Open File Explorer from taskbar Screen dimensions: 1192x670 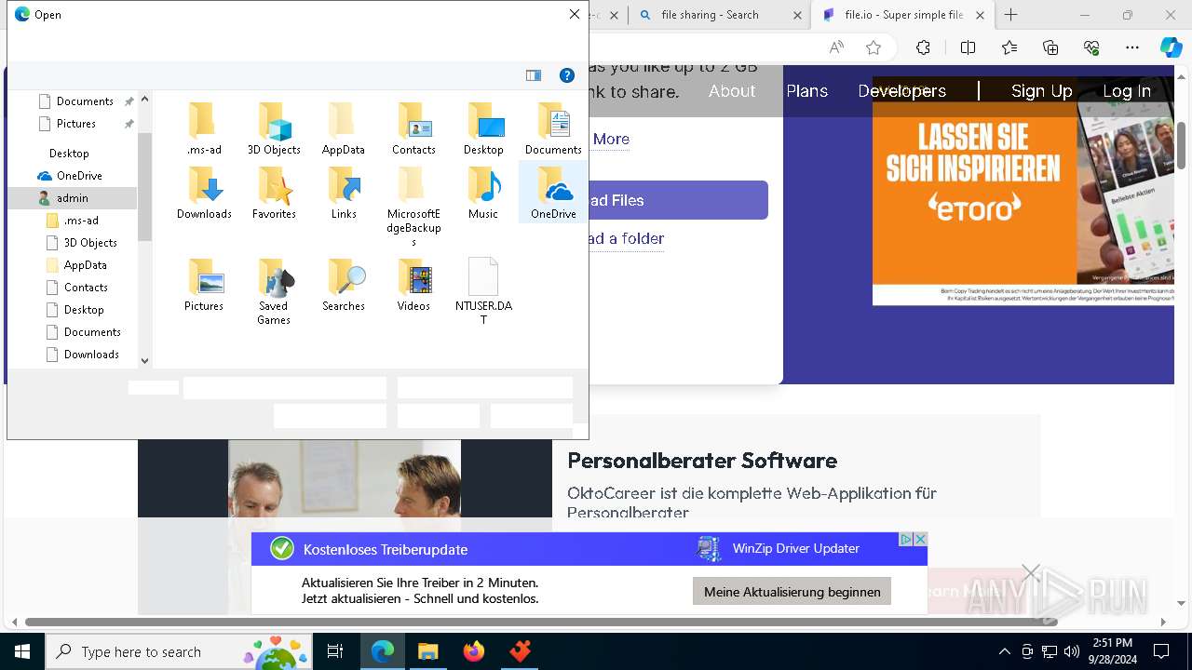(427, 651)
